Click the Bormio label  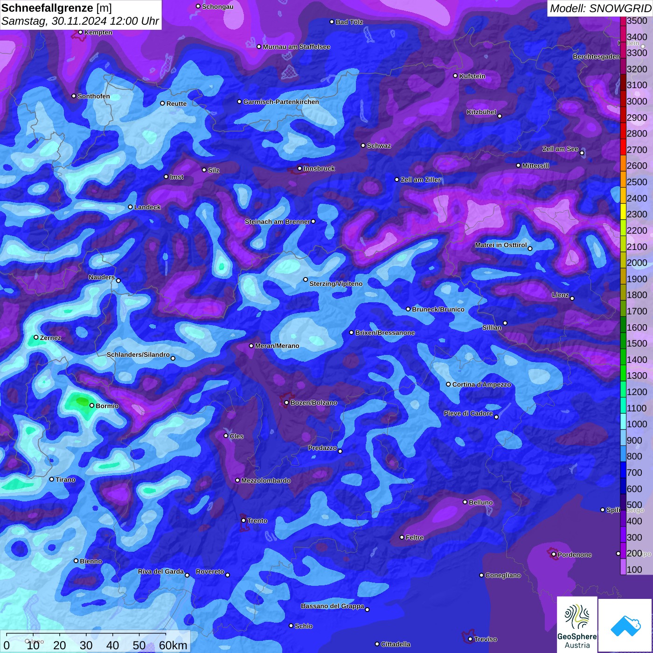[107, 406]
